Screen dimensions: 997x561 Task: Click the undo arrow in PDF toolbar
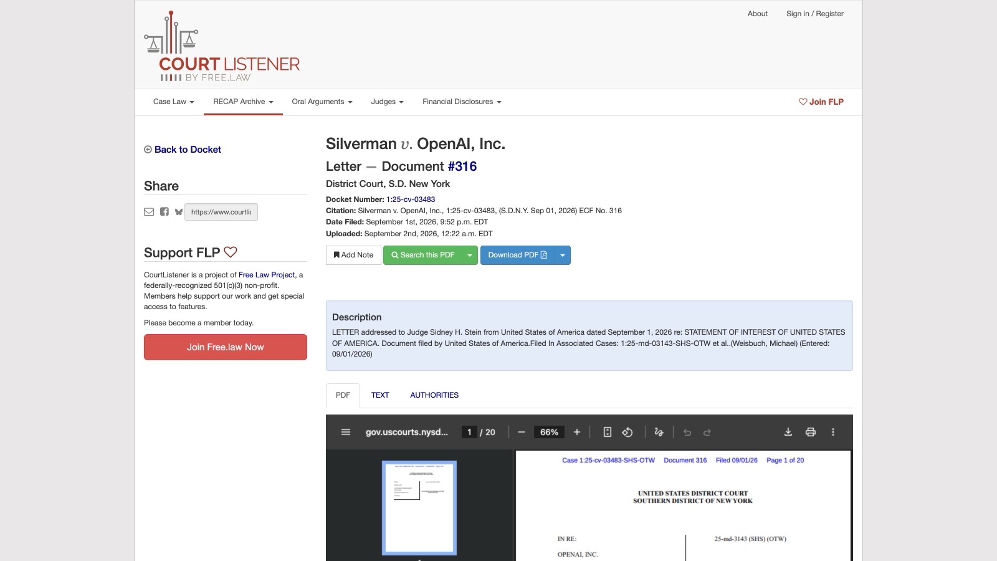click(x=687, y=432)
